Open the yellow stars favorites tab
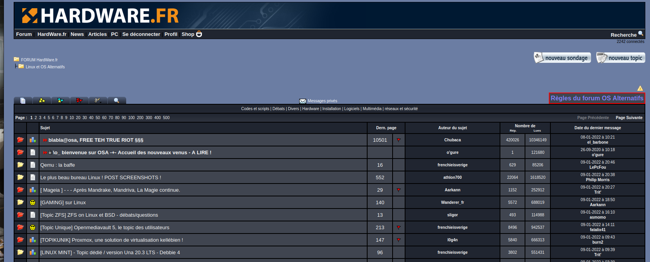The width and height of the screenshot is (650, 262). pos(42,100)
